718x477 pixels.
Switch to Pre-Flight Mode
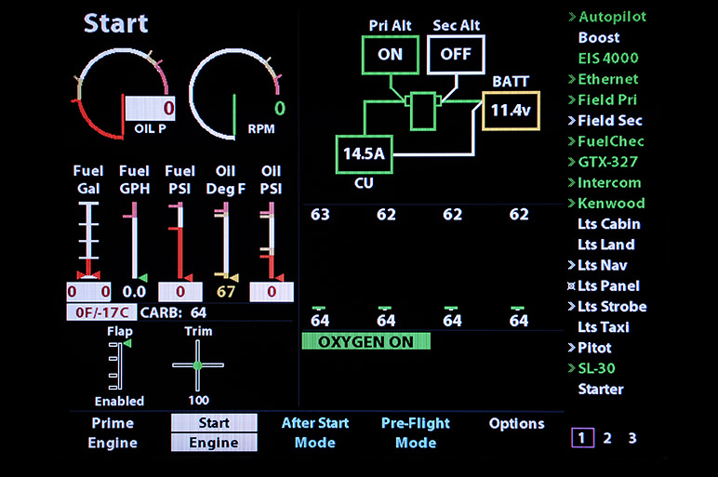coord(415,432)
